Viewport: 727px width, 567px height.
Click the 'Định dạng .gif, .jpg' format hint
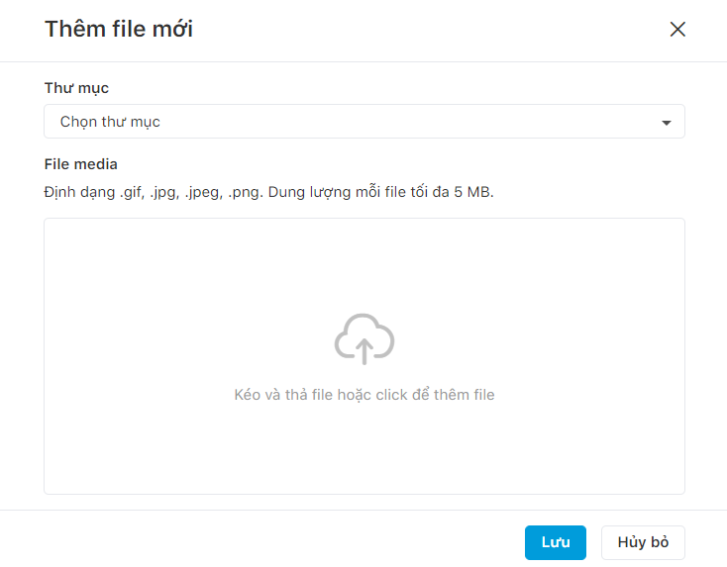(269, 192)
